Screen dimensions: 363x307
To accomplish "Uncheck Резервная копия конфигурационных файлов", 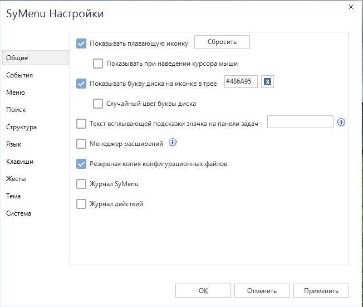I will point(81,164).
